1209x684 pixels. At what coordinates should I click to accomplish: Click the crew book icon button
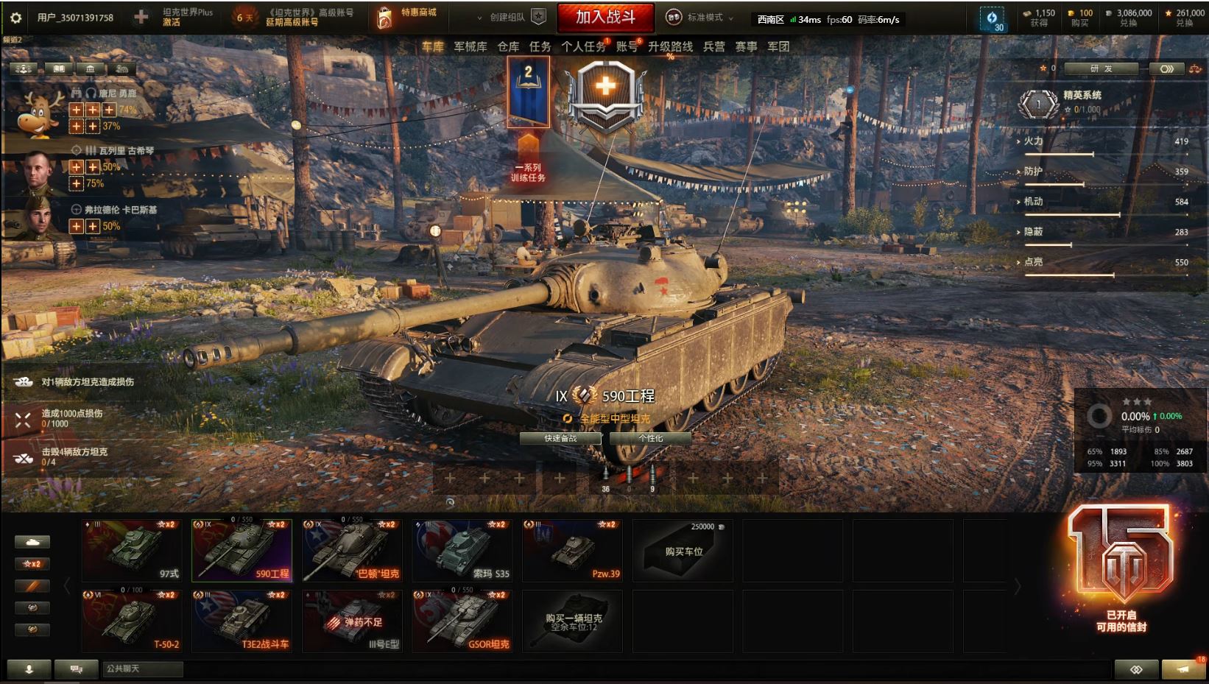tap(58, 68)
